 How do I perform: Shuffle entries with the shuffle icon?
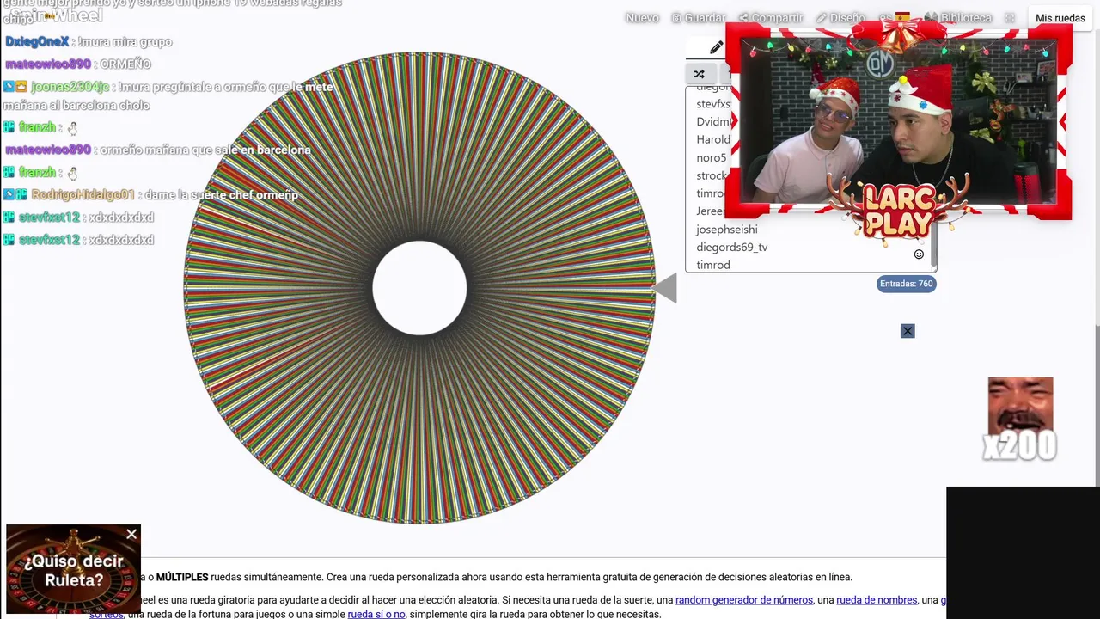tap(699, 74)
